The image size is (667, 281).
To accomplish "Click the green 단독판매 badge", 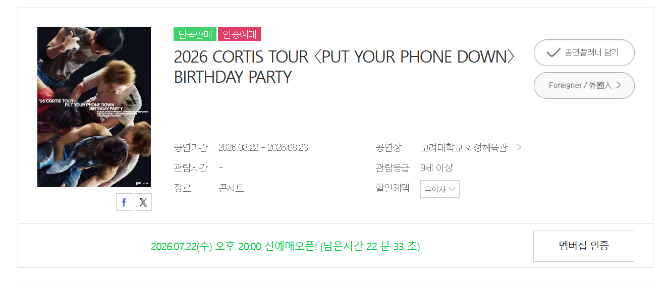I will pos(195,34).
